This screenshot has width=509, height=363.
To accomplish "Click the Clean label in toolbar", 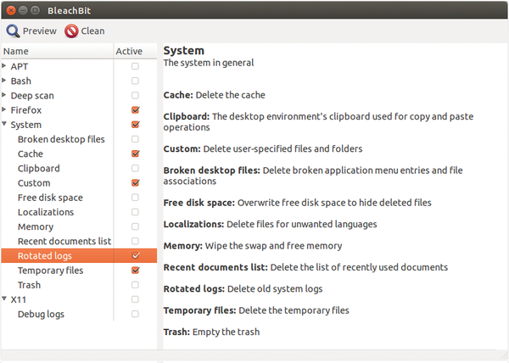I will (x=92, y=31).
